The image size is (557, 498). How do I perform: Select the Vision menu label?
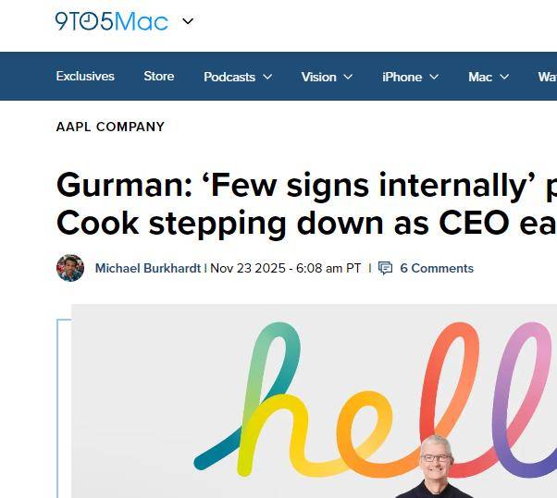coord(318,77)
